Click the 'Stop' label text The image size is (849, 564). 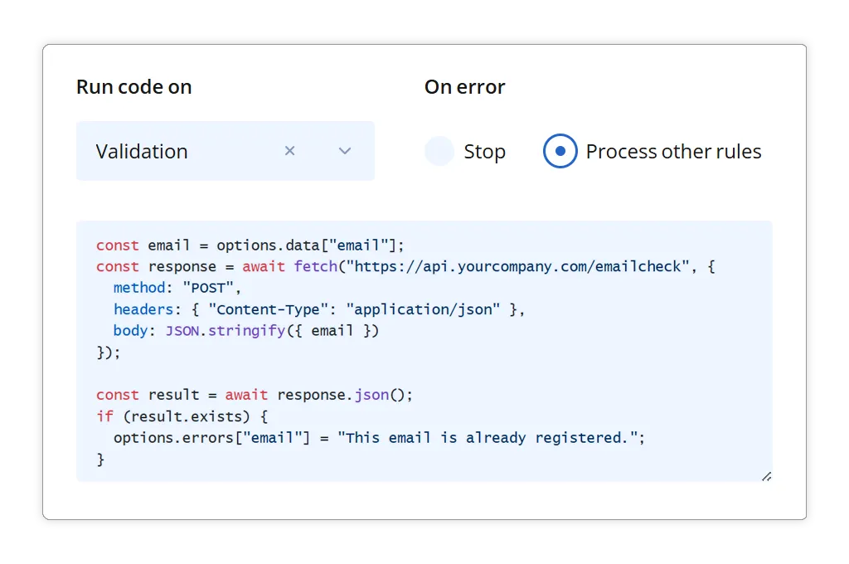click(484, 152)
